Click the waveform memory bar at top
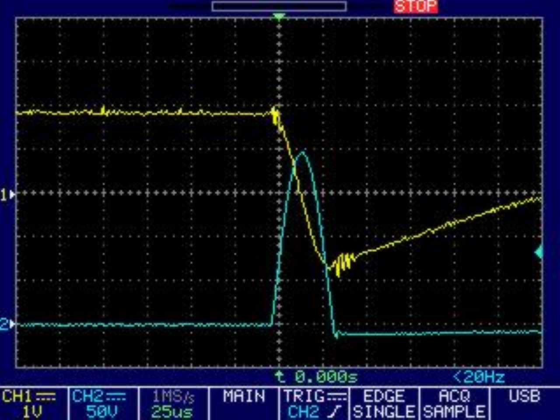Image resolution: width=560 pixels, height=420 pixels. click(x=279, y=6)
